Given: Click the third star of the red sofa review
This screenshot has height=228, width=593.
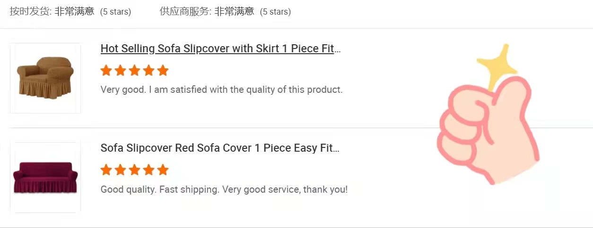Looking at the screenshot, I should click(135, 170).
